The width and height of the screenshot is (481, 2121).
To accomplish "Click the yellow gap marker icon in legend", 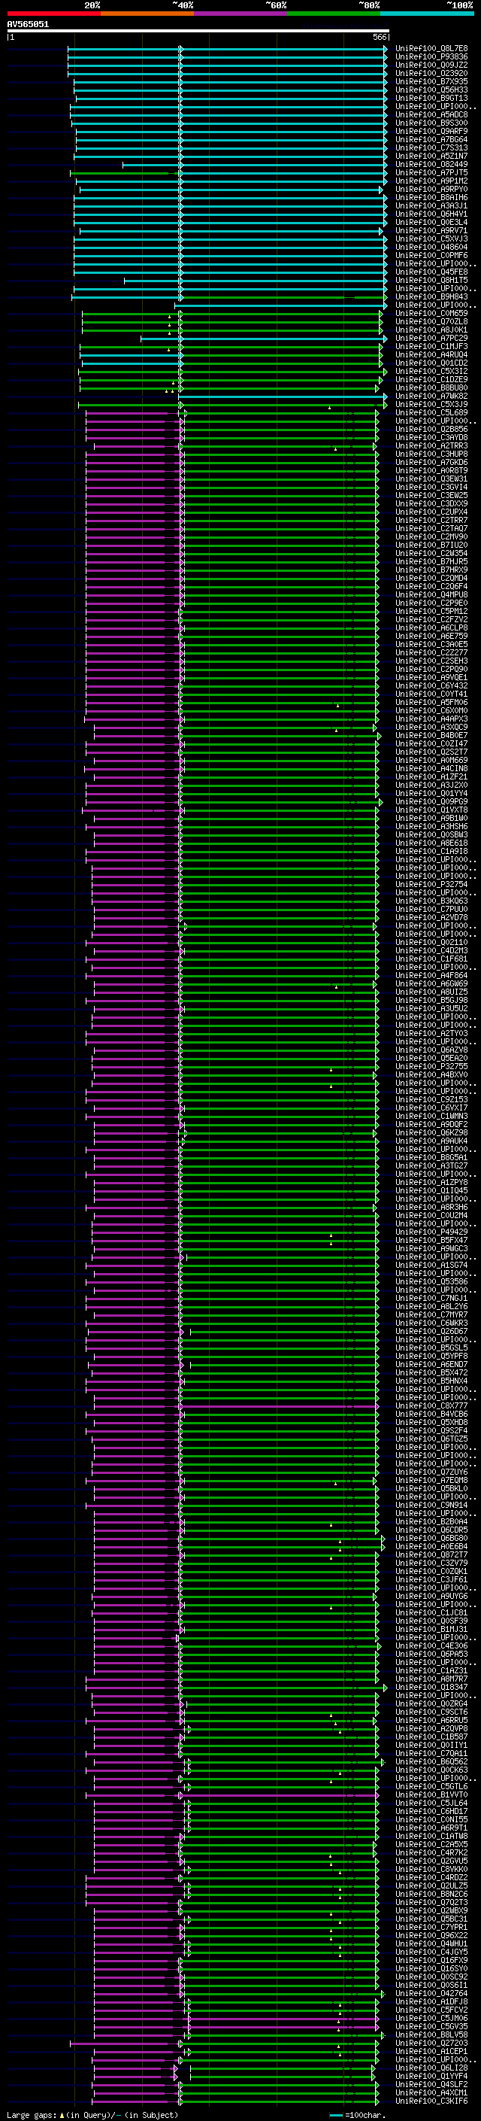I will coord(62,2114).
